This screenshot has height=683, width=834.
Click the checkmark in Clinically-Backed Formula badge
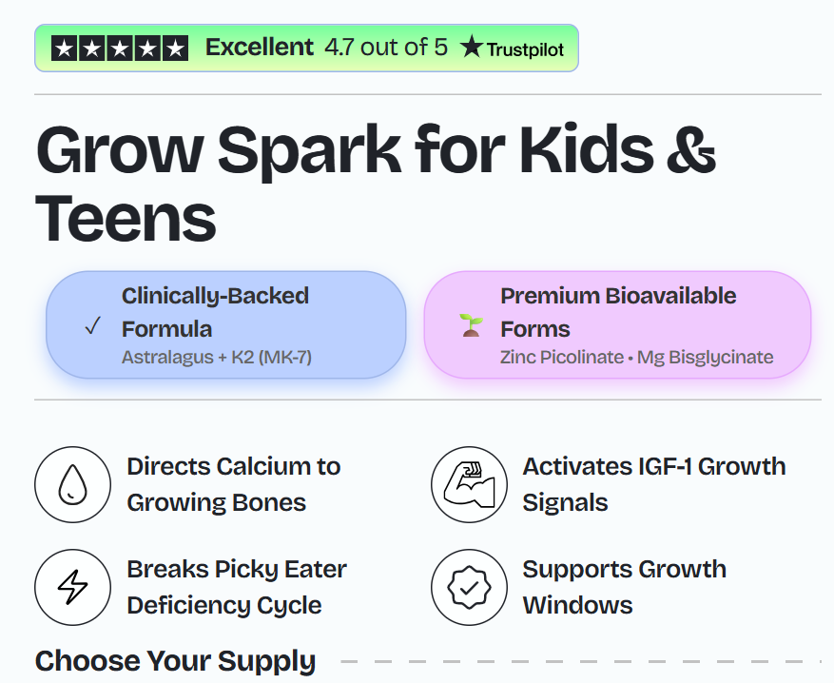(92, 326)
